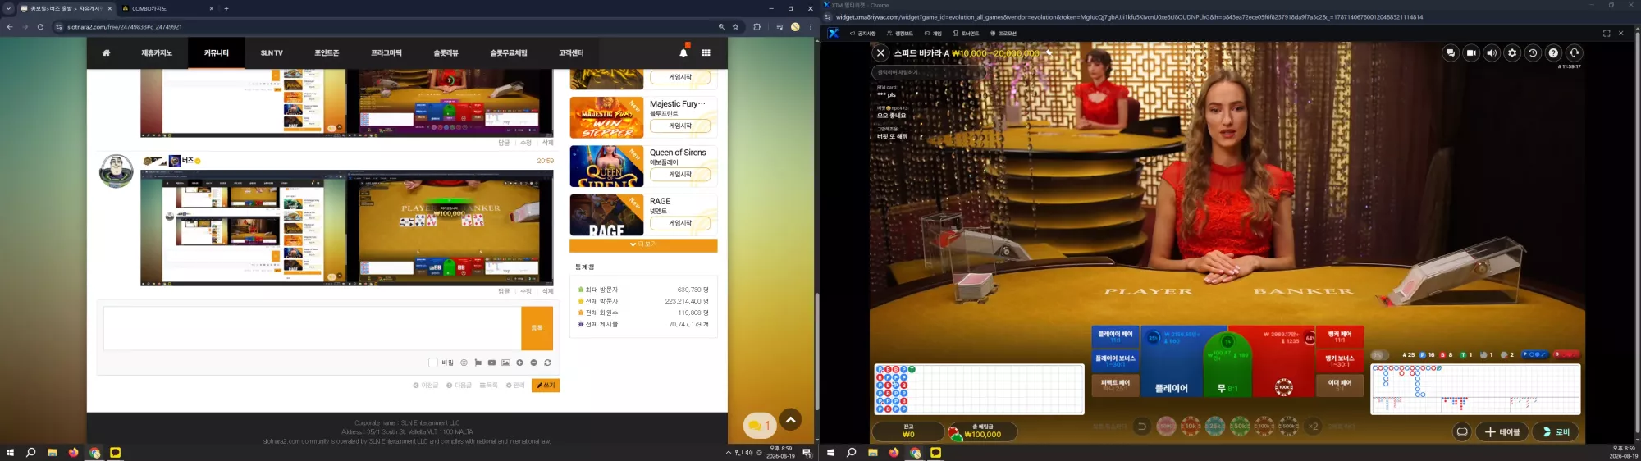Open the game help question mark icon
The height and width of the screenshot is (461, 1641).
click(1553, 52)
